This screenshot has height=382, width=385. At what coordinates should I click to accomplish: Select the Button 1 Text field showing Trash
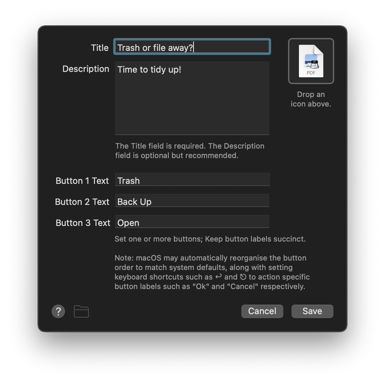[x=192, y=179]
